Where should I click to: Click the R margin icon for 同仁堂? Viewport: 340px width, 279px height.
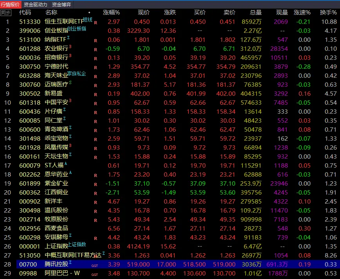(x=96, y=122)
